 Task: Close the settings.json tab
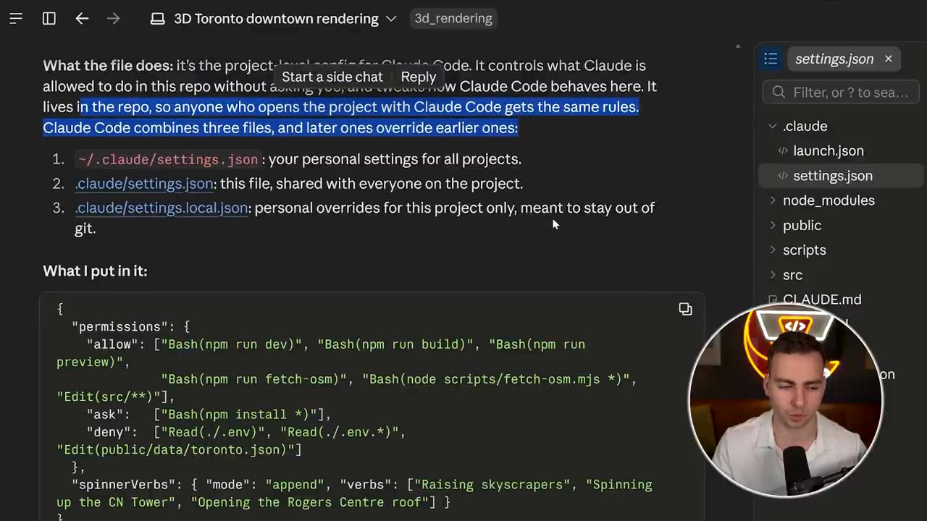click(889, 59)
